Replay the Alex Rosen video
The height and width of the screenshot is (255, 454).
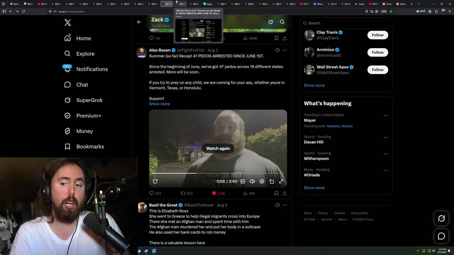click(155, 181)
